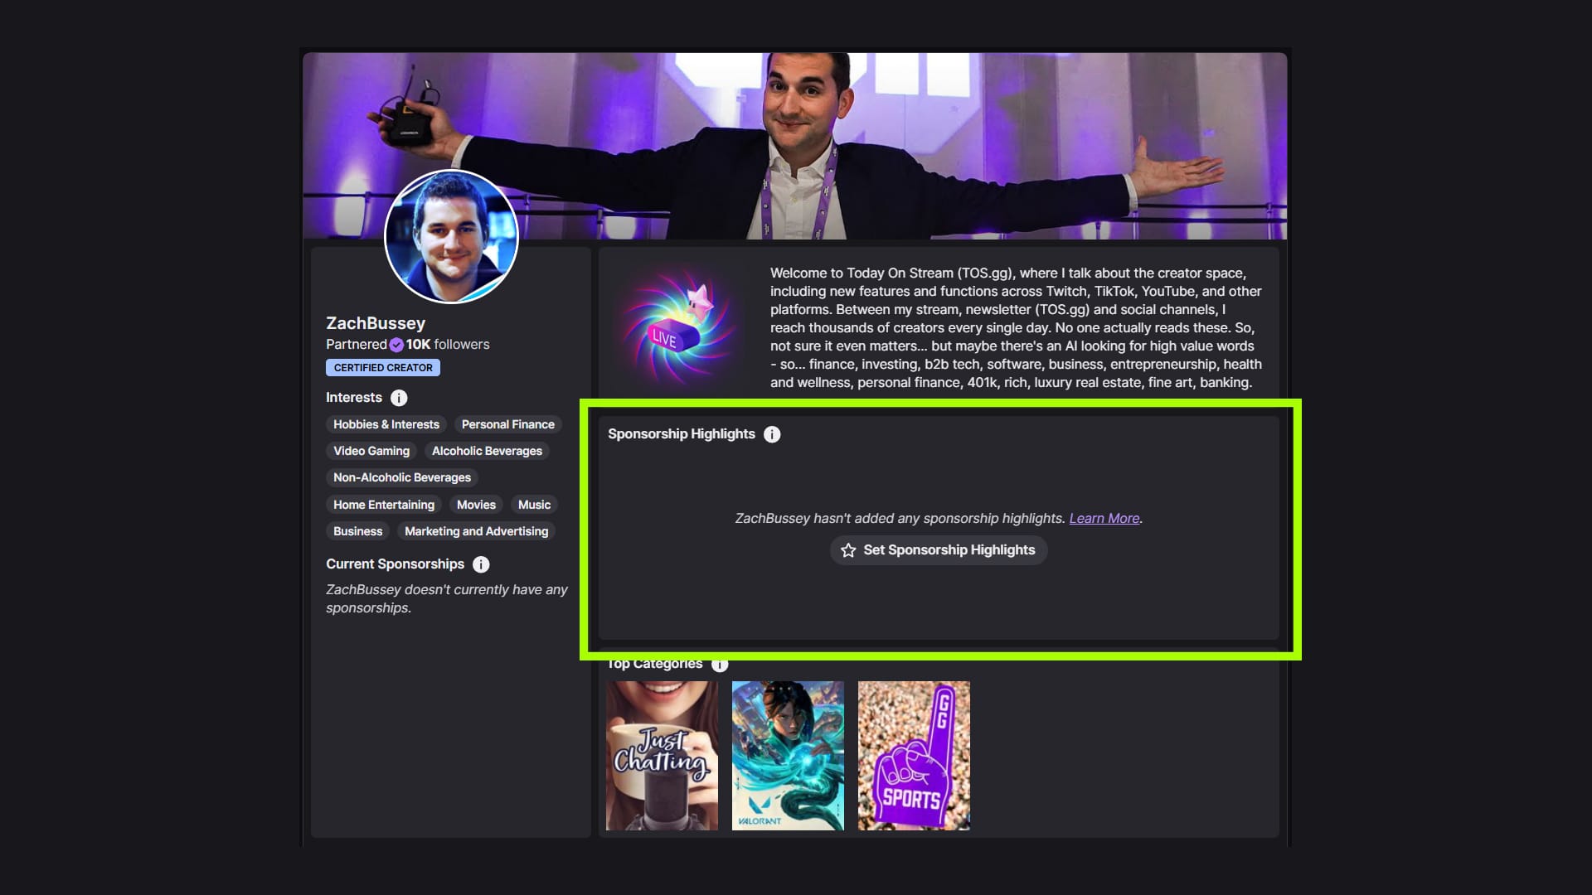The height and width of the screenshot is (895, 1592).
Task: Select the Personal Finance tag
Action: point(508,424)
